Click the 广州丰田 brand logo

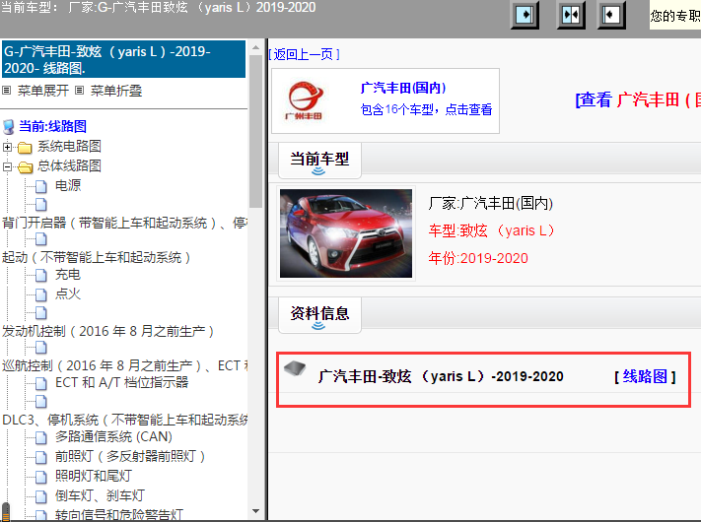[305, 100]
